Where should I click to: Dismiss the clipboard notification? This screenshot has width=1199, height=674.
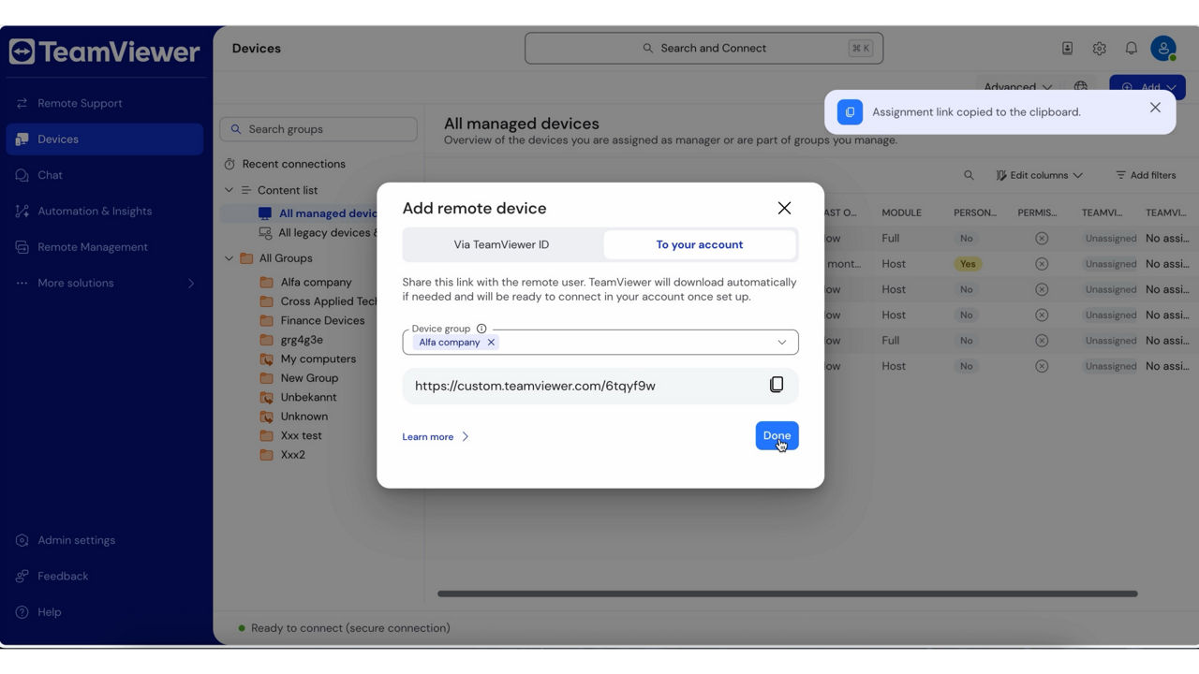[1155, 108]
